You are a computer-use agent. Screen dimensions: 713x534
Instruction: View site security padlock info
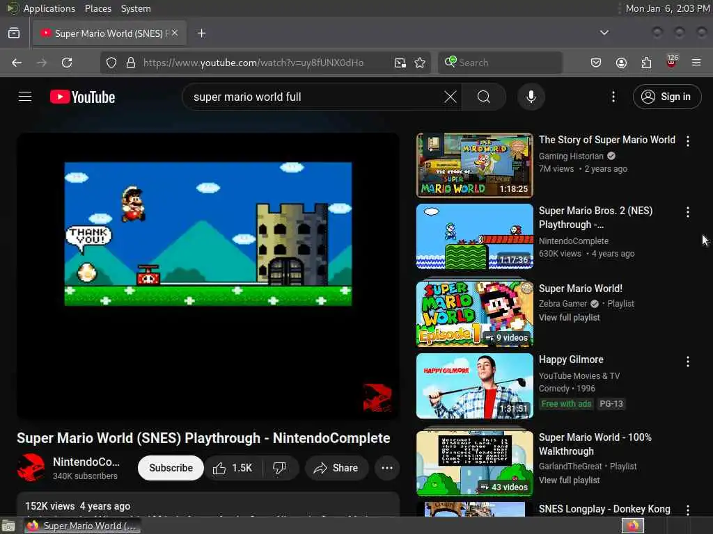pyautogui.click(x=131, y=63)
